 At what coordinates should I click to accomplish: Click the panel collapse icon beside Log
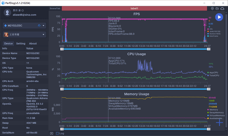pos(51,133)
